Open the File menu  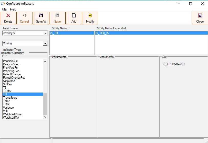pos(4,9)
